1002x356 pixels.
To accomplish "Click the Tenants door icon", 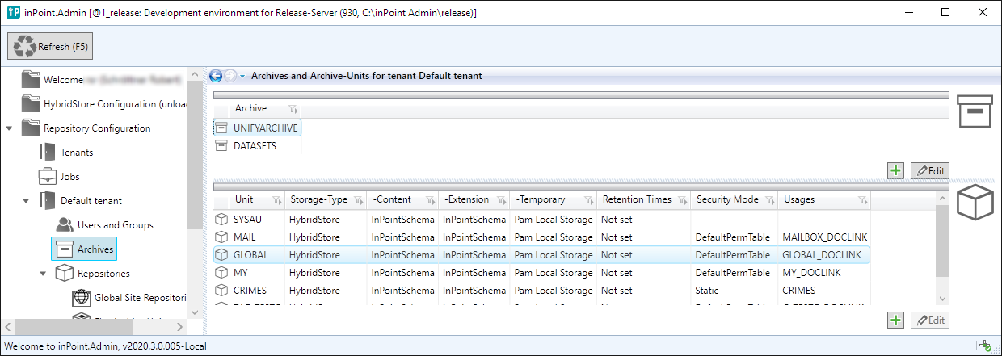I will pos(48,152).
